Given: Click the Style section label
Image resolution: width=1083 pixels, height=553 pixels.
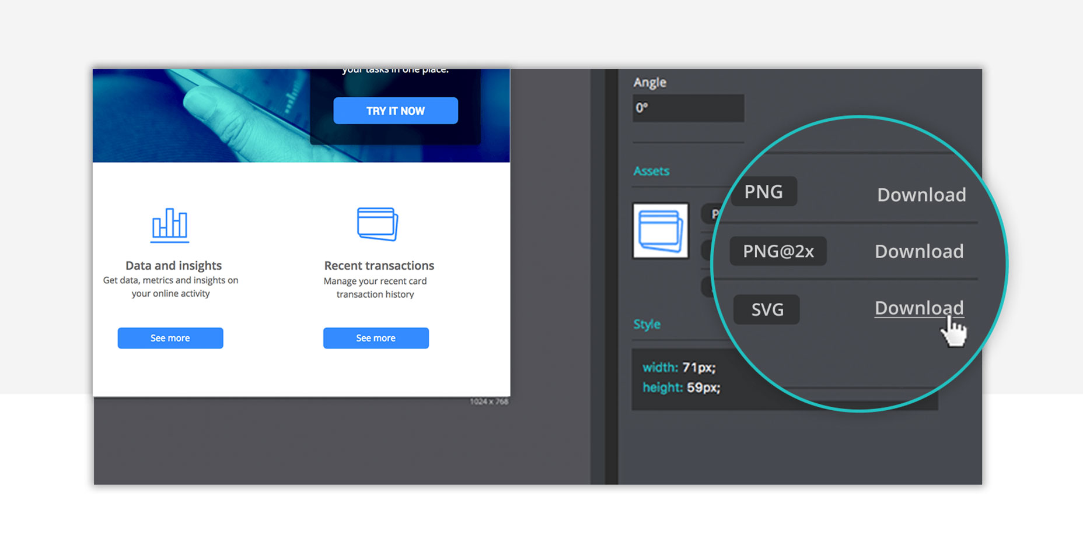Looking at the screenshot, I should click(647, 324).
